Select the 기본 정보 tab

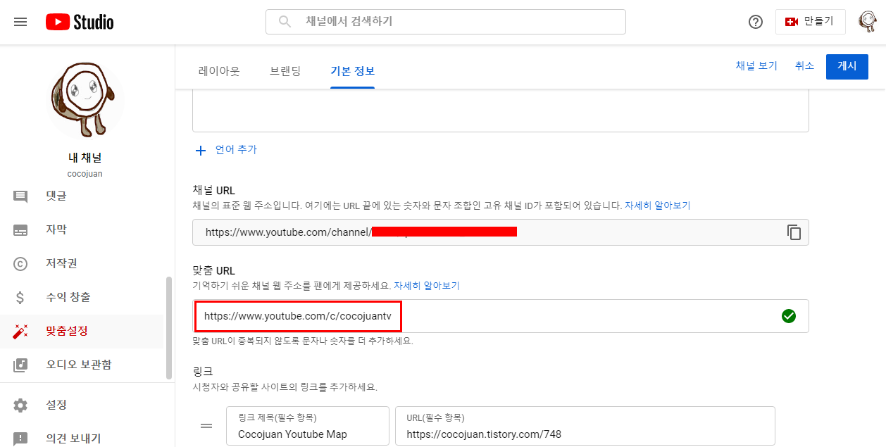tap(352, 70)
